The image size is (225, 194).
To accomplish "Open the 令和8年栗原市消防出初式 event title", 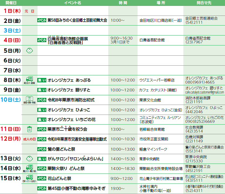I will tap(71, 100).
